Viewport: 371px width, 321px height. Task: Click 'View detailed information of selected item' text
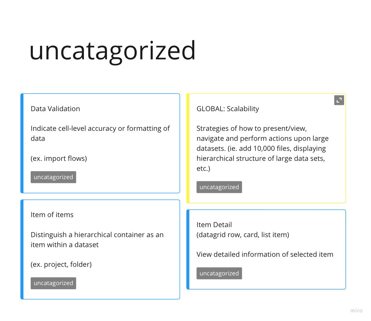[x=265, y=254]
